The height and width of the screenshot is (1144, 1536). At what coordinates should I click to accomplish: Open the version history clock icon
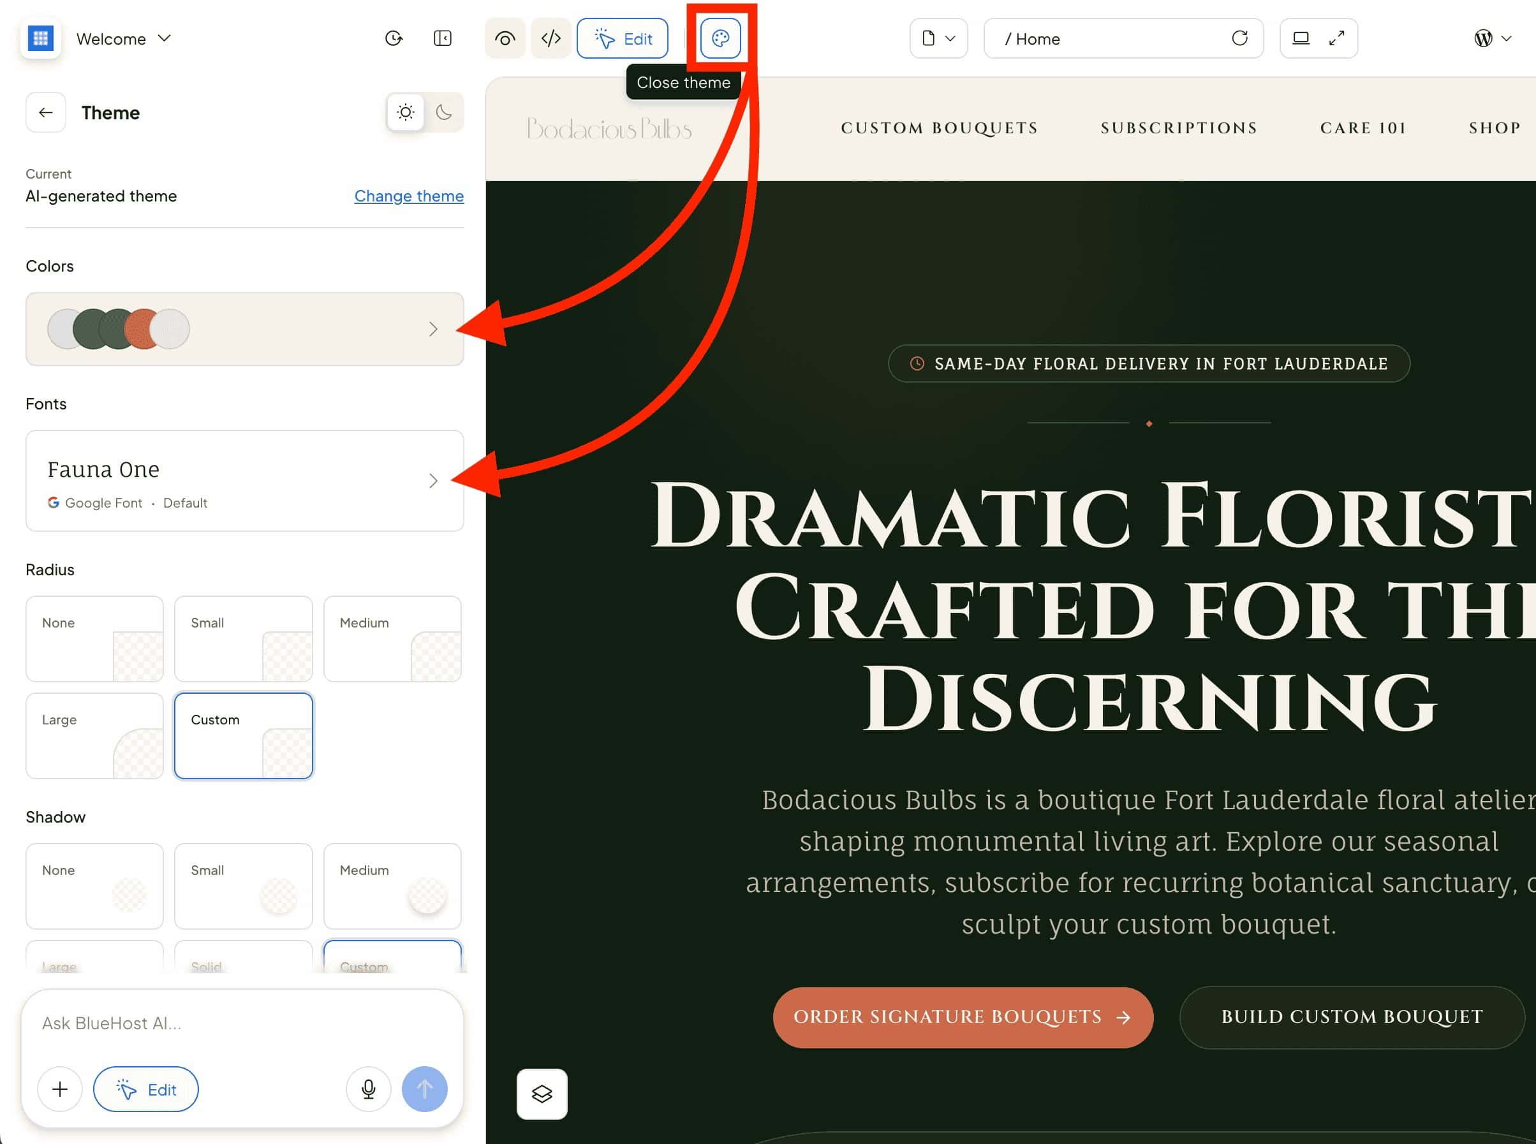(394, 38)
